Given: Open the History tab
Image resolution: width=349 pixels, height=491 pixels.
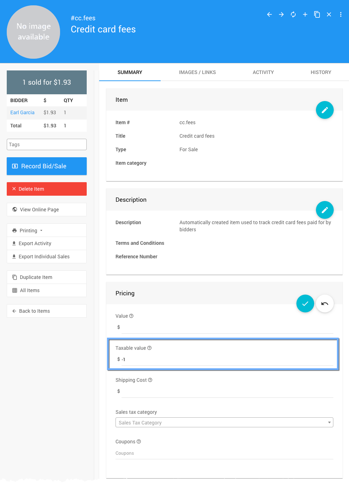Looking at the screenshot, I should pyautogui.click(x=321, y=72).
